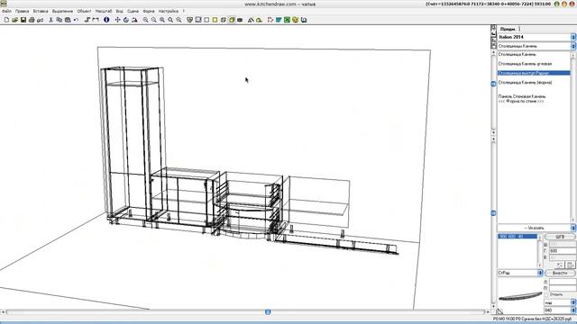Open the Правка menu
The image size is (577, 324).
pyautogui.click(x=22, y=11)
